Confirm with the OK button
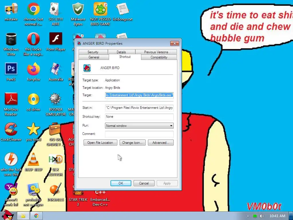Screen dimensions: 293x220 click(121, 183)
